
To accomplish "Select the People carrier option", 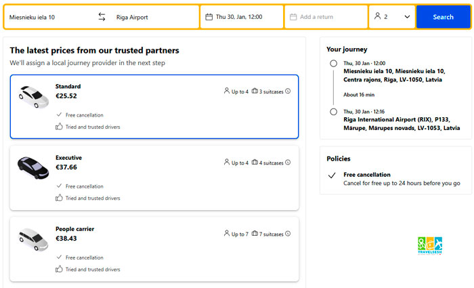I will click(x=154, y=249).
